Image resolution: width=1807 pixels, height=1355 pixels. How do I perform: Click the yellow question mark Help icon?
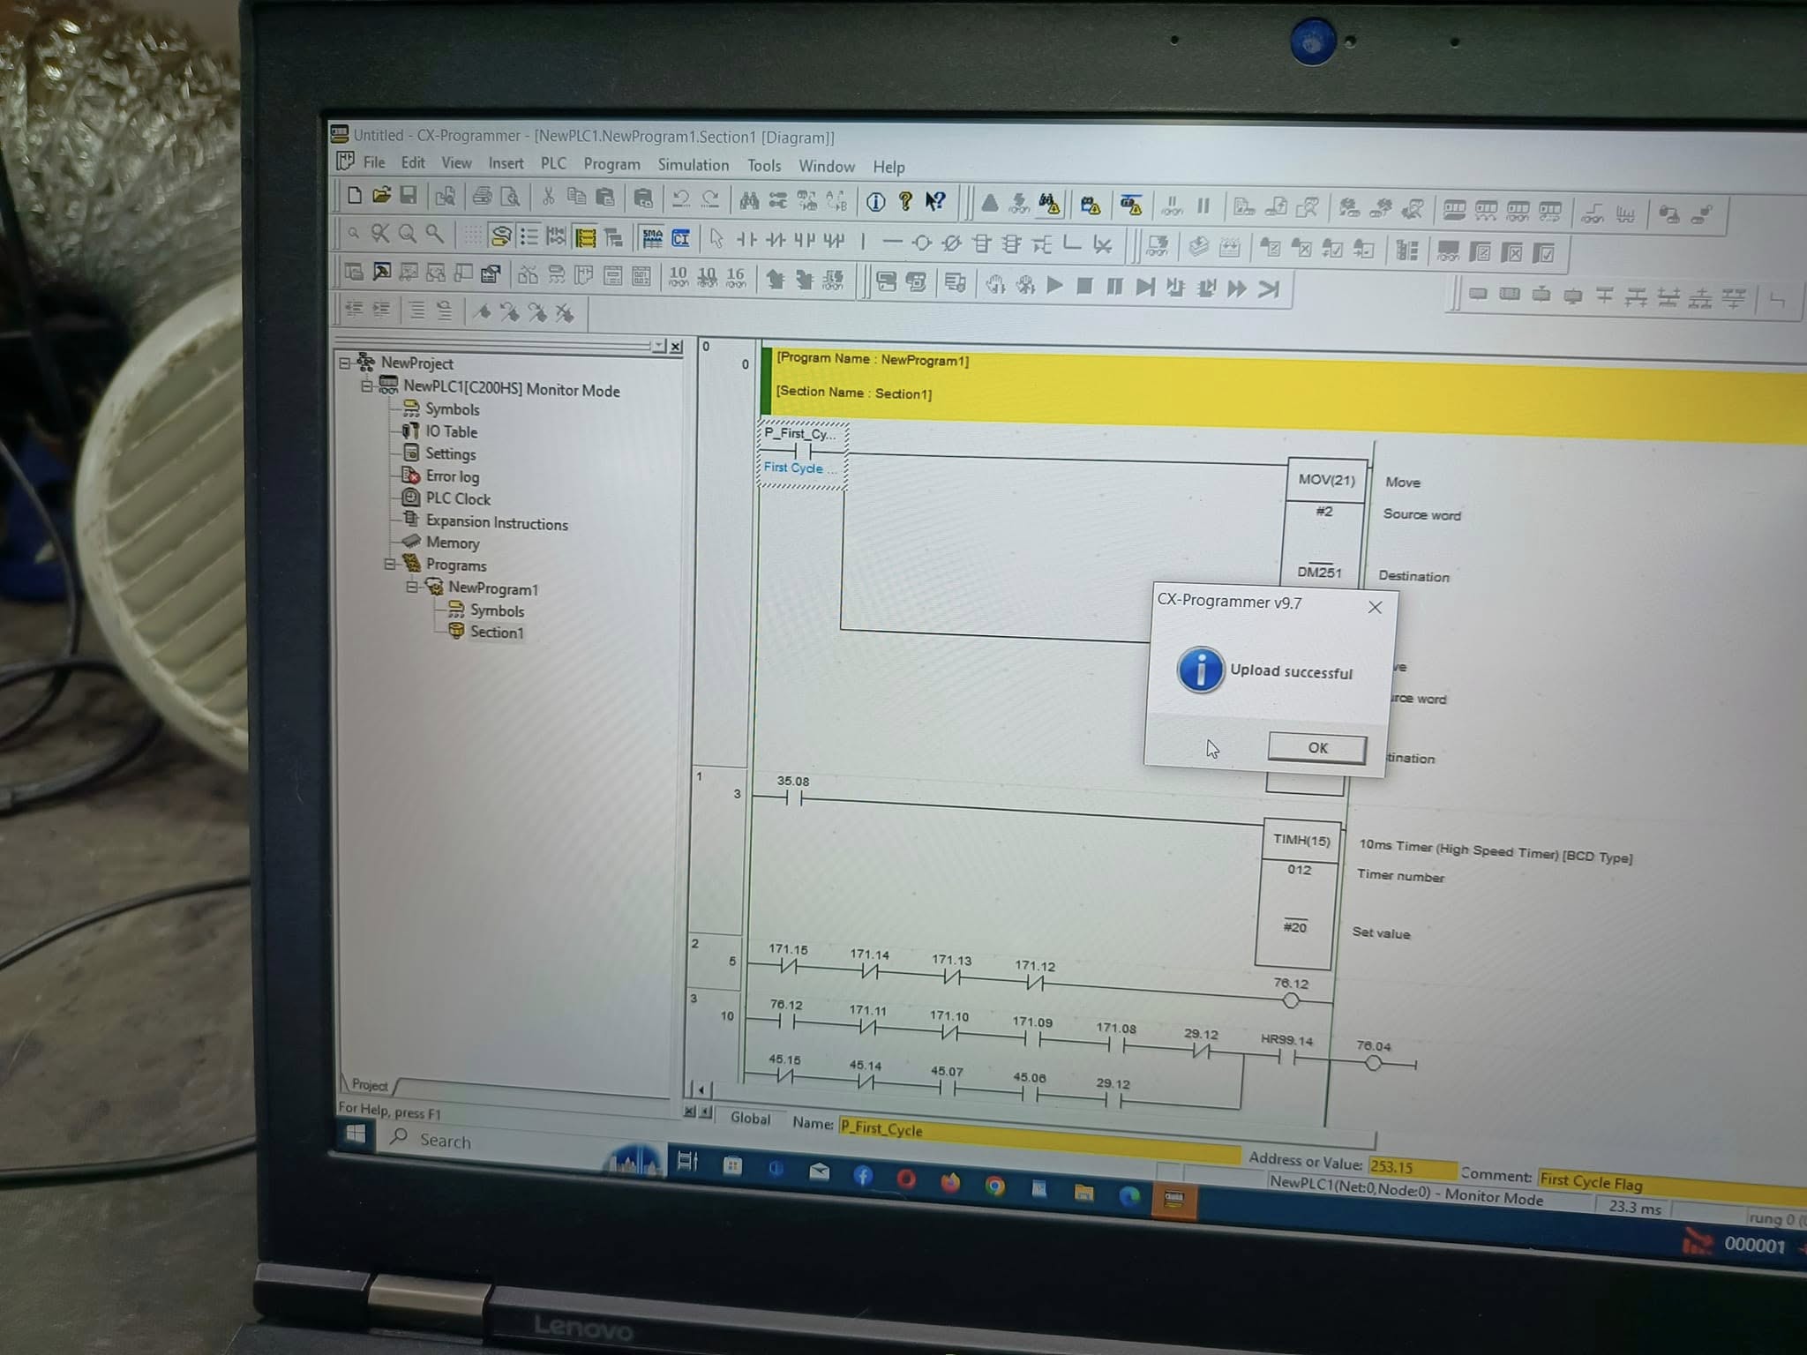coord(905,202)
